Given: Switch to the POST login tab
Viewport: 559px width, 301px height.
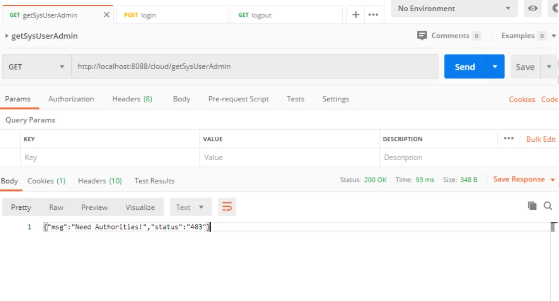Looking at the screenshot, I should click(x=172, y=15).
